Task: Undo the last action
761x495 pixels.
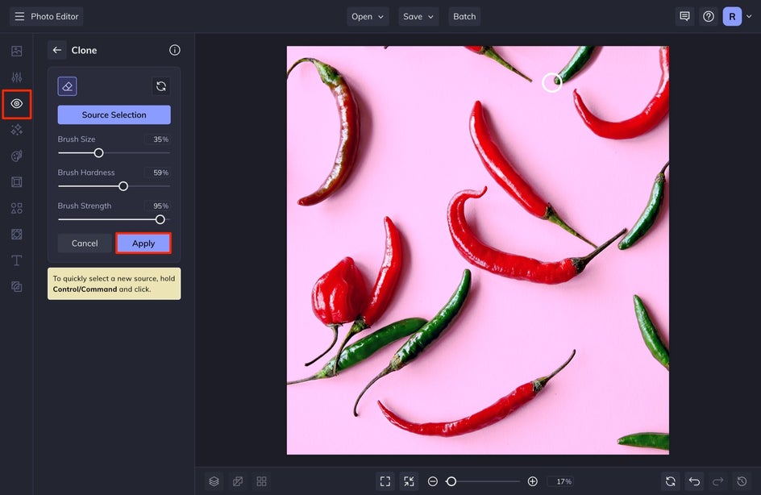Action: click(x=695, y=481)
